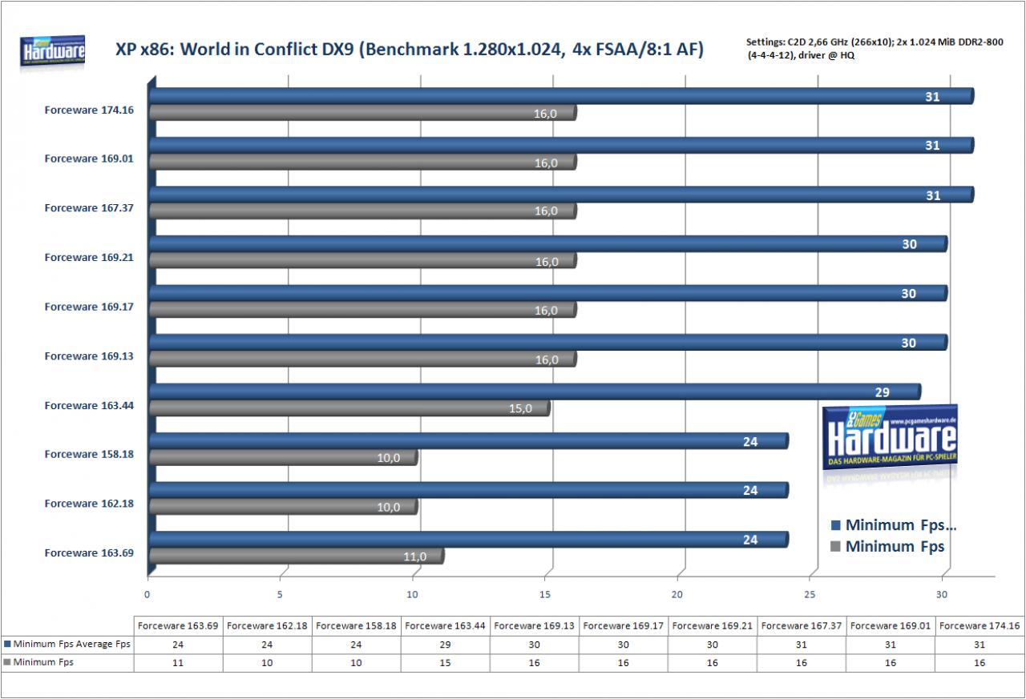Click the 'Forceware 162.18' axis label

pos(89,504)
